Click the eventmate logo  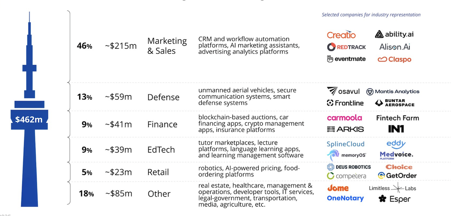(346, 59)
